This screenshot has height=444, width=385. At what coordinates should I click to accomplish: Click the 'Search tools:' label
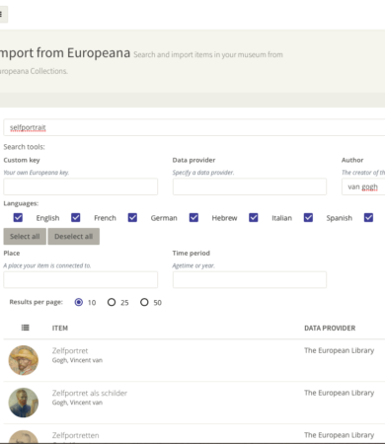[x=24, y=147]
